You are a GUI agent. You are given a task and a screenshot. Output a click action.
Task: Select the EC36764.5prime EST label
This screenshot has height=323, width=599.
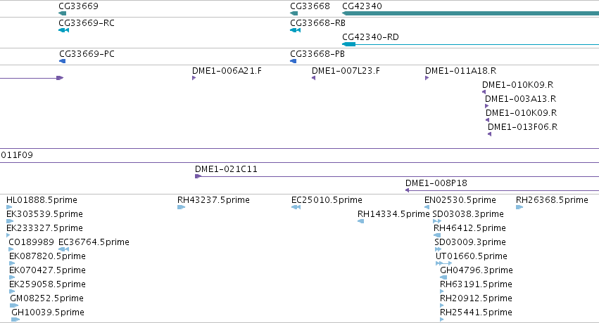pos(94,242)
